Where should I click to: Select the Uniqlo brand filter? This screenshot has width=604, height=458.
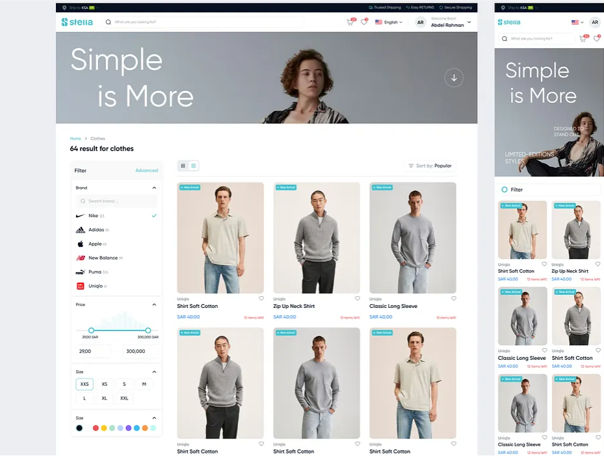(x=95, y=286)
